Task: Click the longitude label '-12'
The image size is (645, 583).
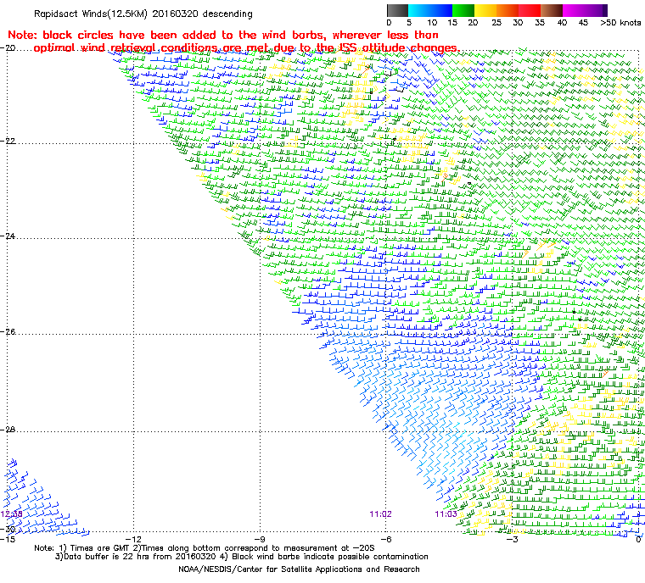Action: coord(133,539)
